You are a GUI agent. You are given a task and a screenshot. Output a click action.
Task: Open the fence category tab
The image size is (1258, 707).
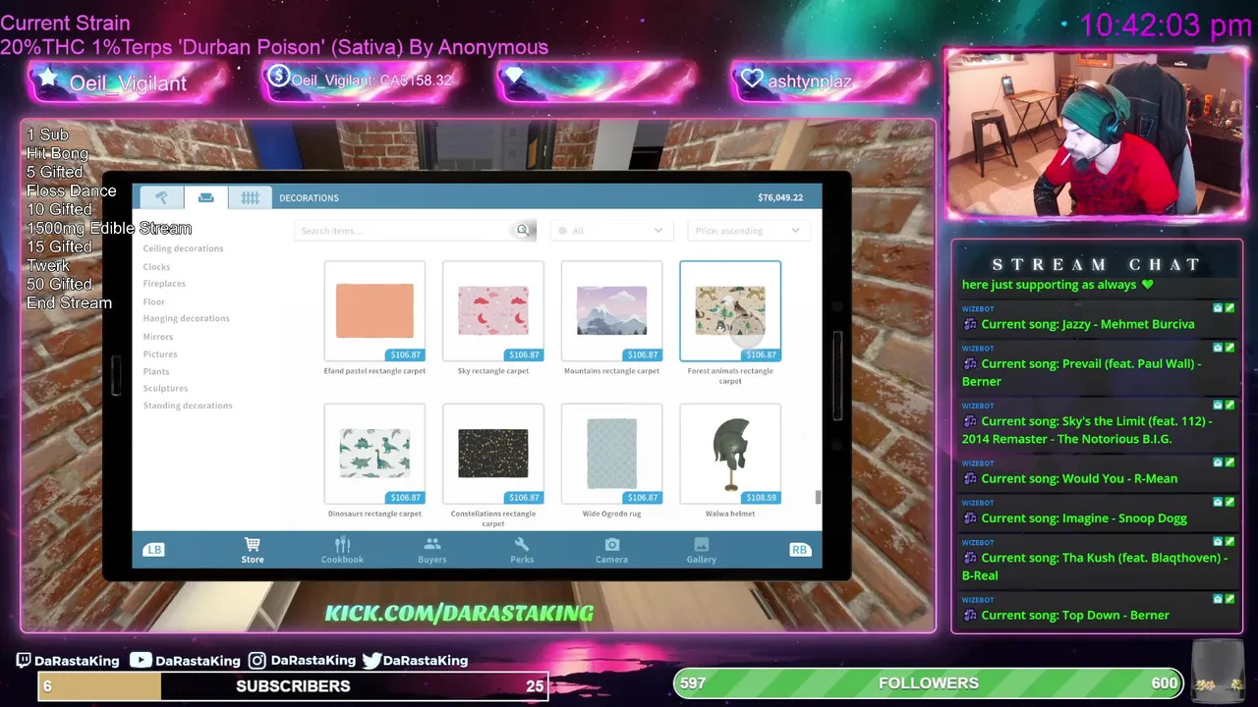pos(250,197)
